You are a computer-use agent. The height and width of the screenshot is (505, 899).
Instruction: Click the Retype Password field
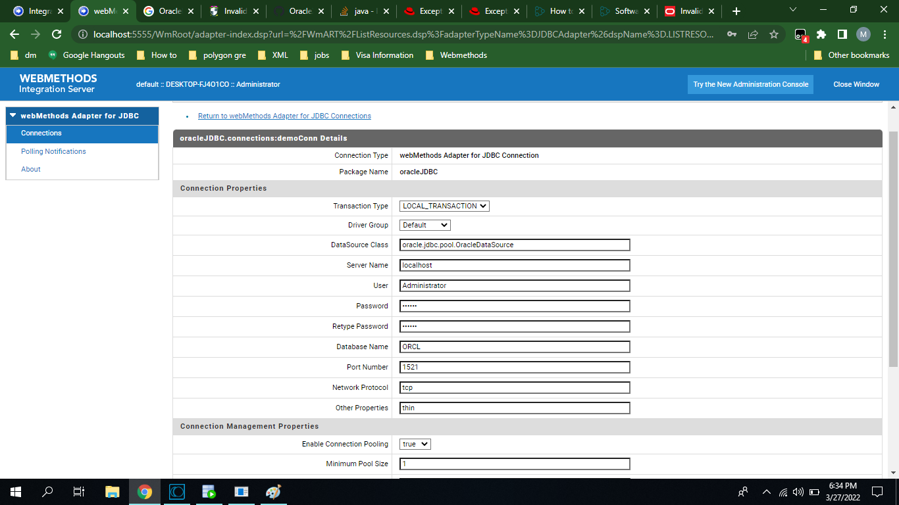[x=515, y=326]
